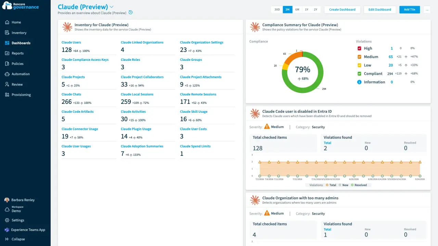The height and width of the screenshot is (246, 438).
Task: Click the history refresh icon beside description
Action: (x=130, y=13)
